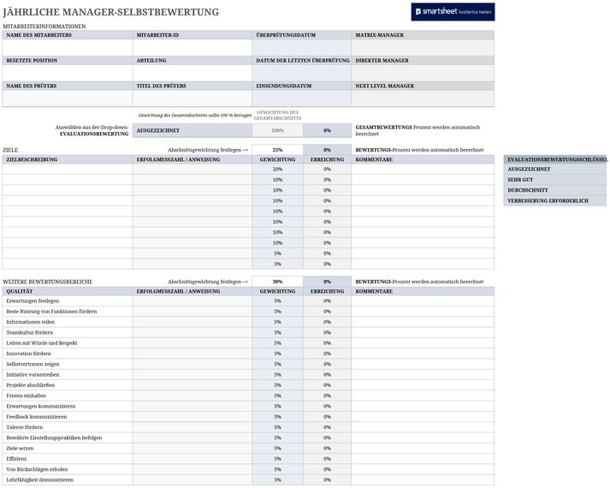Click the row Informationen teilen
Screen dimensions: 610x488
click(x=248, y=322)
